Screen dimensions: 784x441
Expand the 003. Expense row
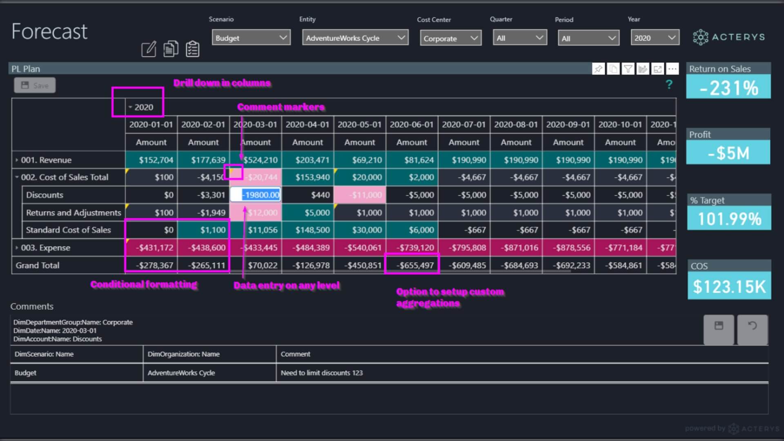pos(17,248)
